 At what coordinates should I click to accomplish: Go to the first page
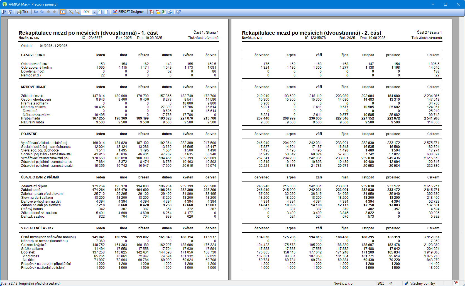click(36, 12)
